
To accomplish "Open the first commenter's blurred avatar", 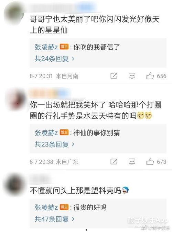I will coord(14,14).
